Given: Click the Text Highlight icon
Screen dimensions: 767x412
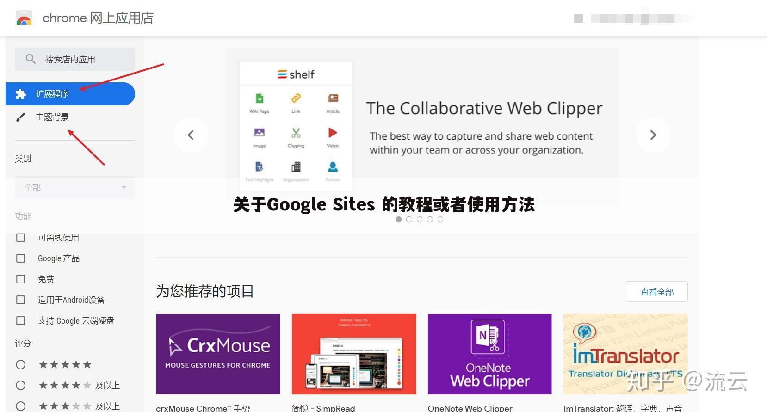Looking at the screenshot, I should (x=260, y=166).
